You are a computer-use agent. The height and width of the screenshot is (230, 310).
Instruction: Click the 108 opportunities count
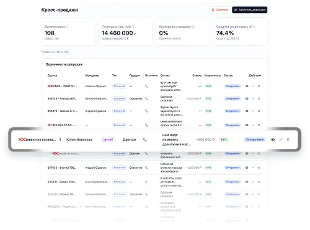pyautogui.click(x=50, y=33)
